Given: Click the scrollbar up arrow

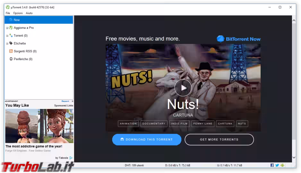Looking at the screenshot, I should tap(294, 20).
